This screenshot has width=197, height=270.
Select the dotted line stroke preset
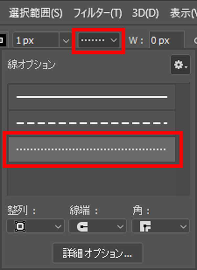click(92, 149)
